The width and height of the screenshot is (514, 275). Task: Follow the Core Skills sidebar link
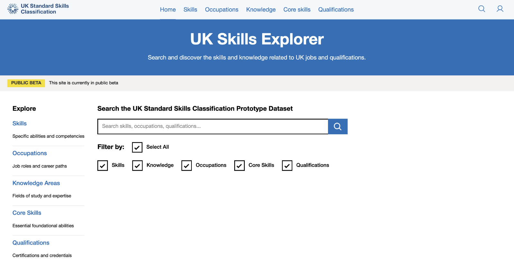point(27,213)
